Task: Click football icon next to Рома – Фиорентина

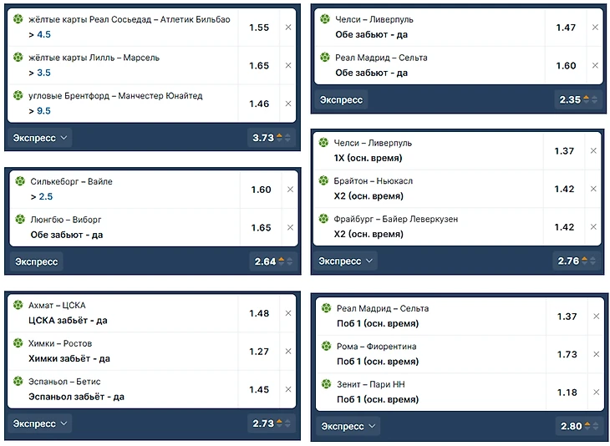Action: click(327, 346)
